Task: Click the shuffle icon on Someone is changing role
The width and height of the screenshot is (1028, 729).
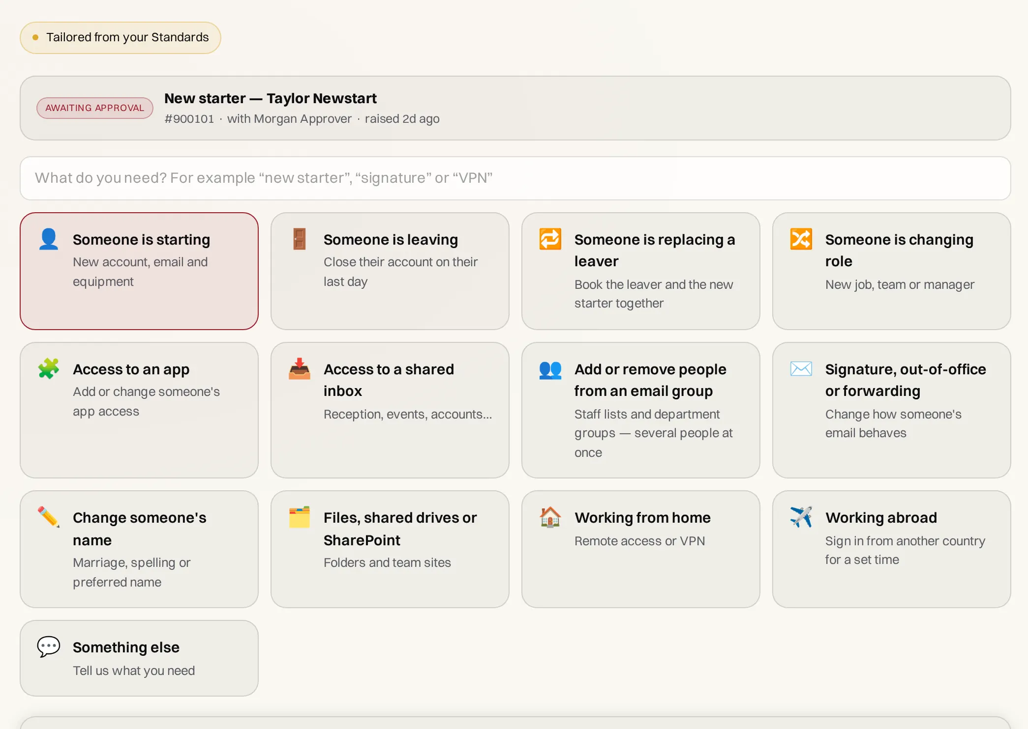Action: (x=801, y=239)
